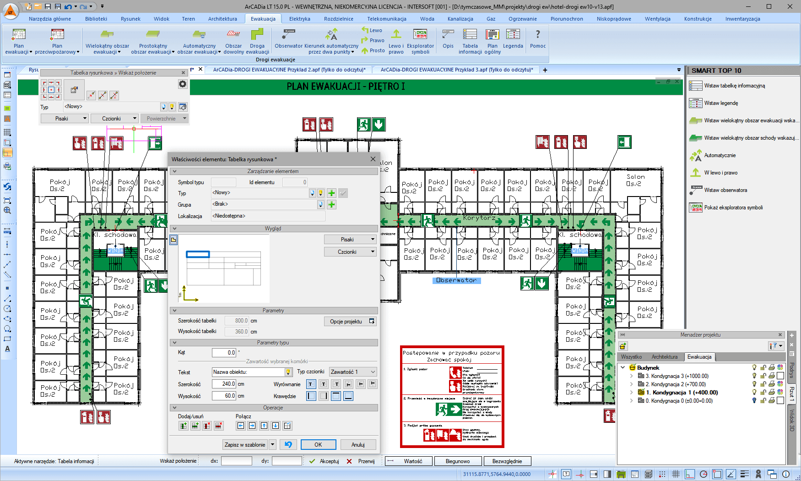The image size is (801, 481).
Task: Open the Narzędzia główne ribbon tab
Action: point(50,19)
